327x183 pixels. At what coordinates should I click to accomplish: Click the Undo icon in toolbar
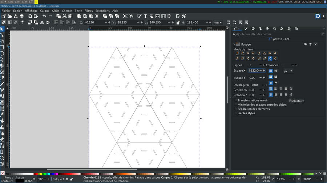click(44, 16)
